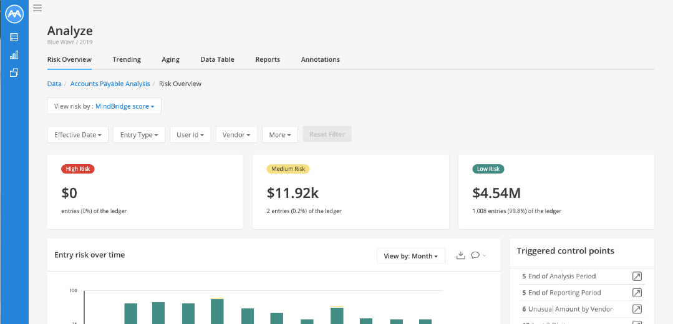Click the $0 high risk amount
The width and height of the screenshot is (673, 324).
point(69,193)
